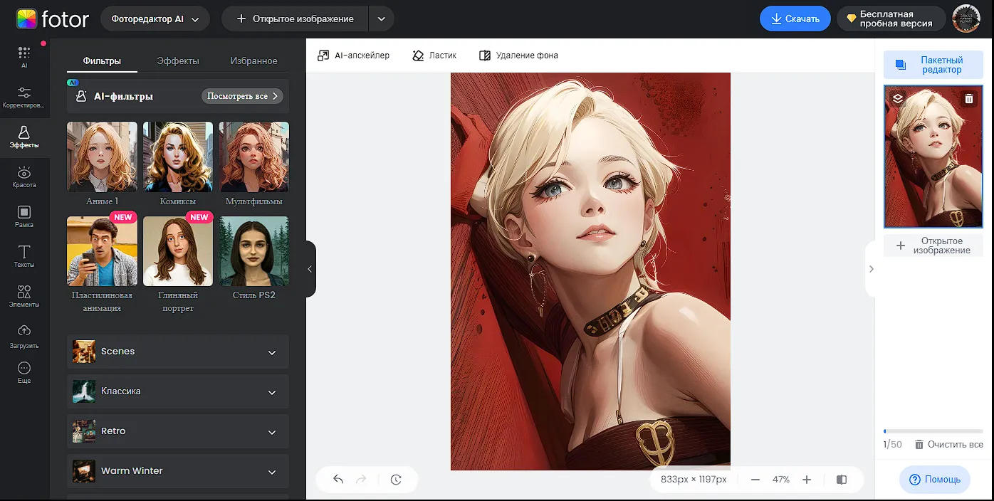This screenshot has height=501, width=994.
Task: Click the Скачать download button
Action: (795, 19)
